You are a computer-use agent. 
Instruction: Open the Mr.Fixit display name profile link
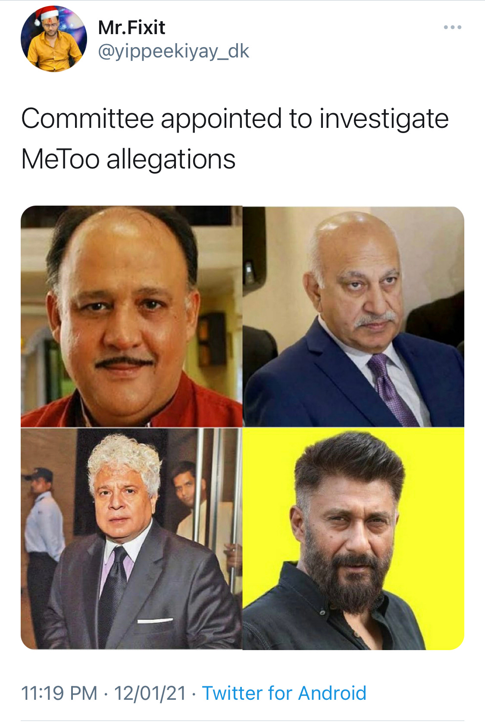pos(131,28)
